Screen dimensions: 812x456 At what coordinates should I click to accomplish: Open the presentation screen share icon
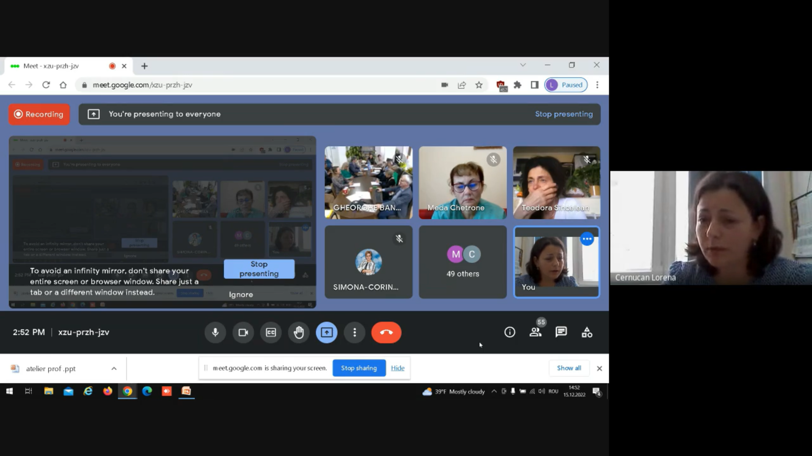click(326, 332)
